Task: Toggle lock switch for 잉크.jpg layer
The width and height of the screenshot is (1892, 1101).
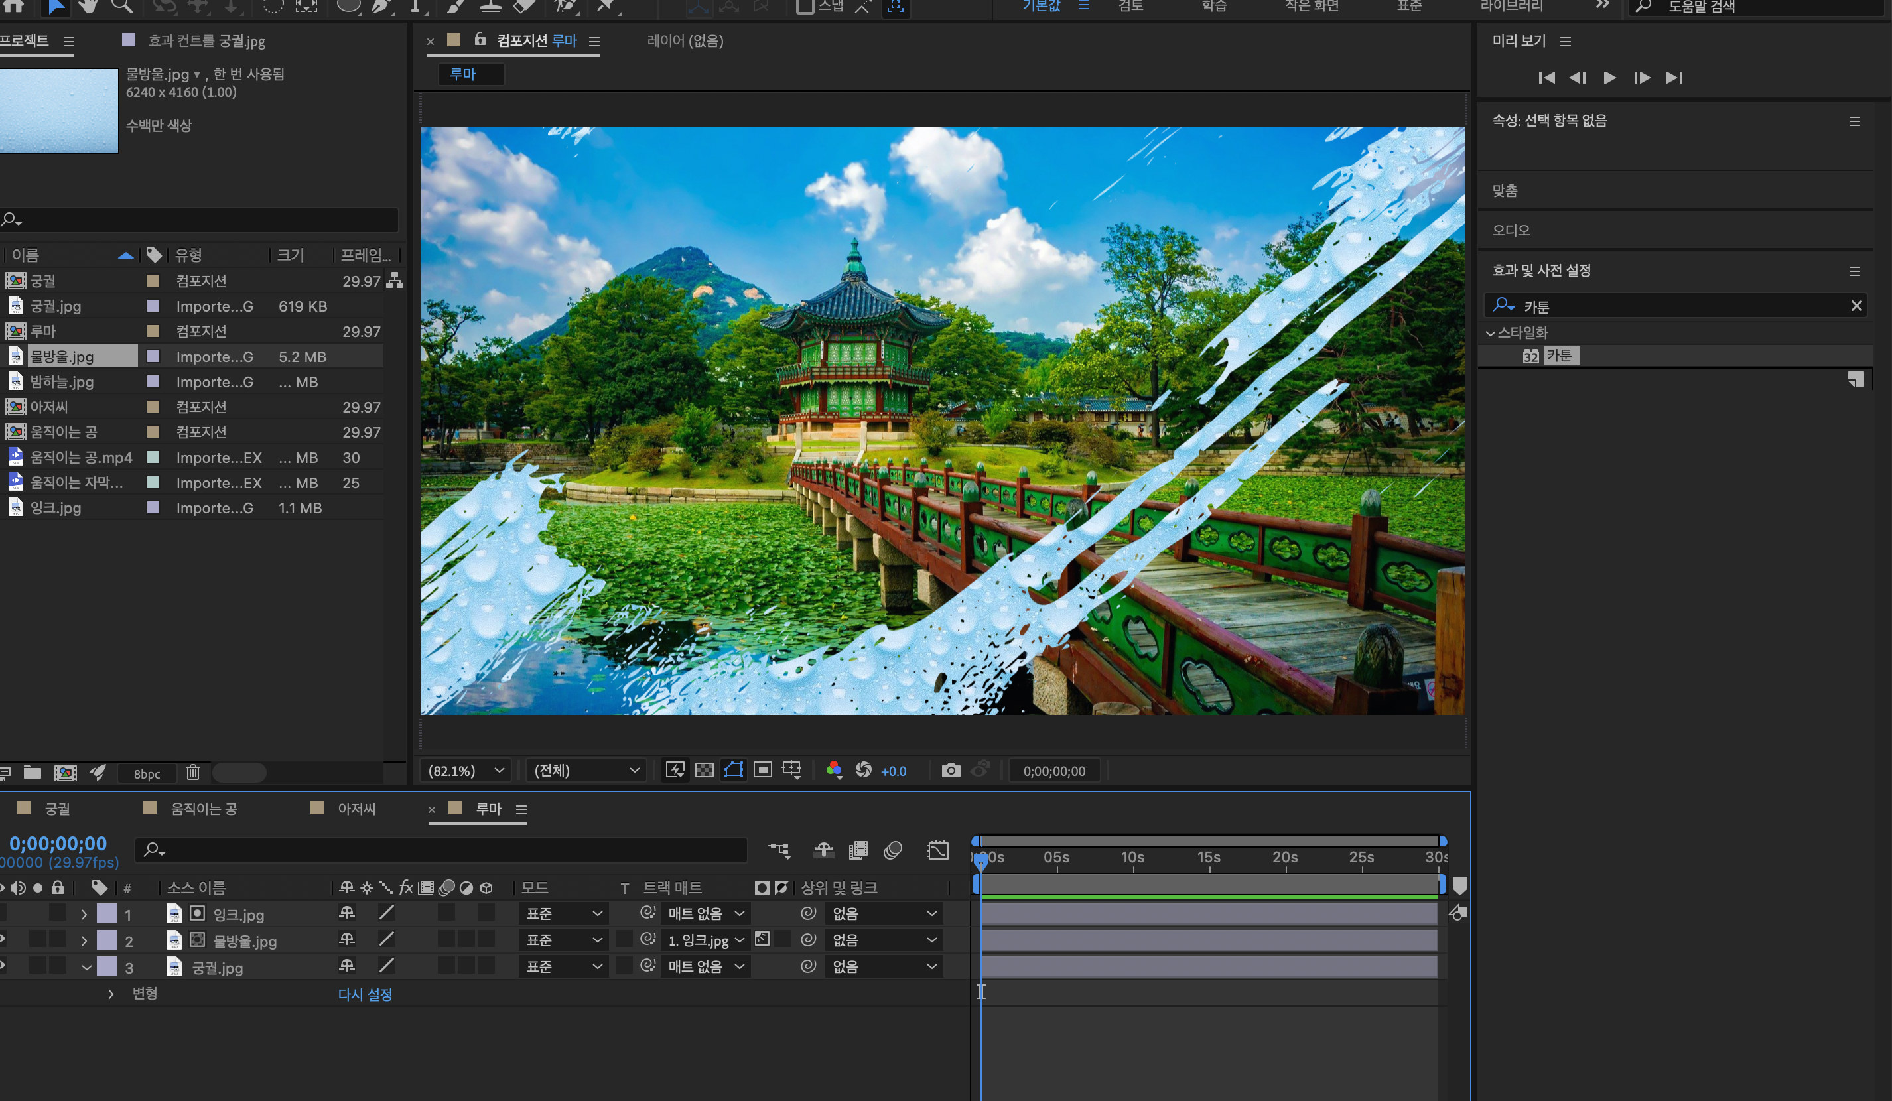Action: 58,913
